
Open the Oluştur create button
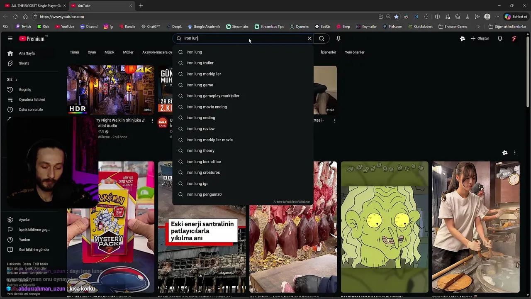point(480,38)
